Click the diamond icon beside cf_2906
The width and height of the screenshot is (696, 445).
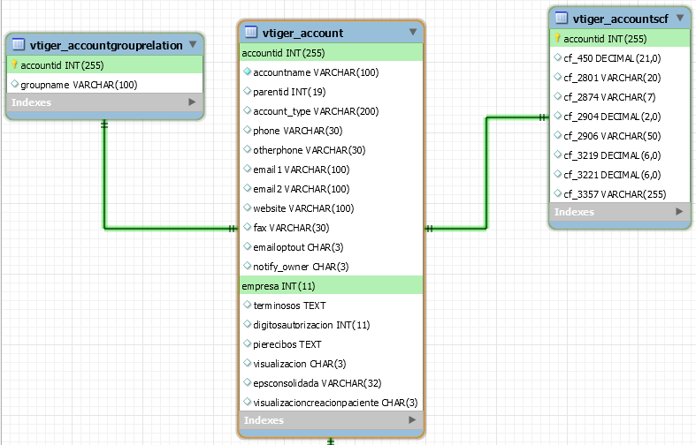tap(557, 135)
